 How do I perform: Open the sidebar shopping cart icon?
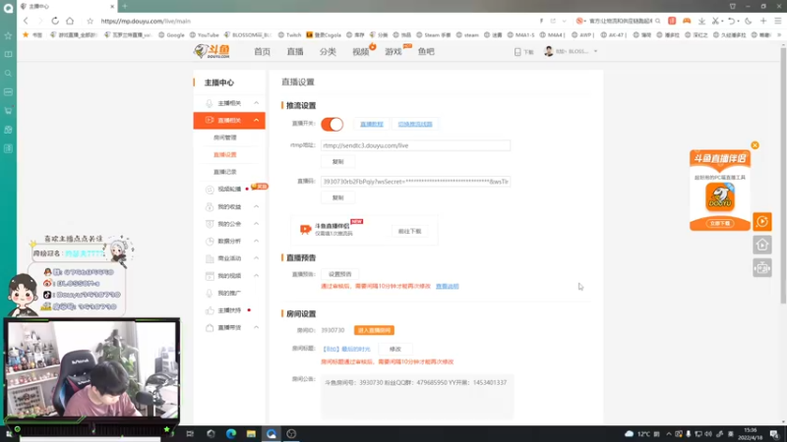click(8, 111)
